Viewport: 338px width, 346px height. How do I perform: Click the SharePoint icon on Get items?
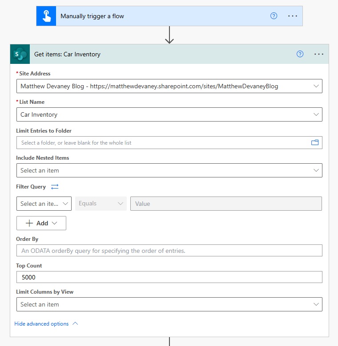click(20, 54)
